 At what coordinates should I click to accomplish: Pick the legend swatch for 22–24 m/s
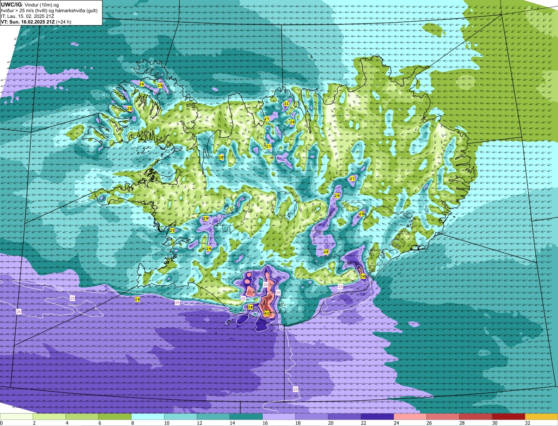click(x=378, y=416)
